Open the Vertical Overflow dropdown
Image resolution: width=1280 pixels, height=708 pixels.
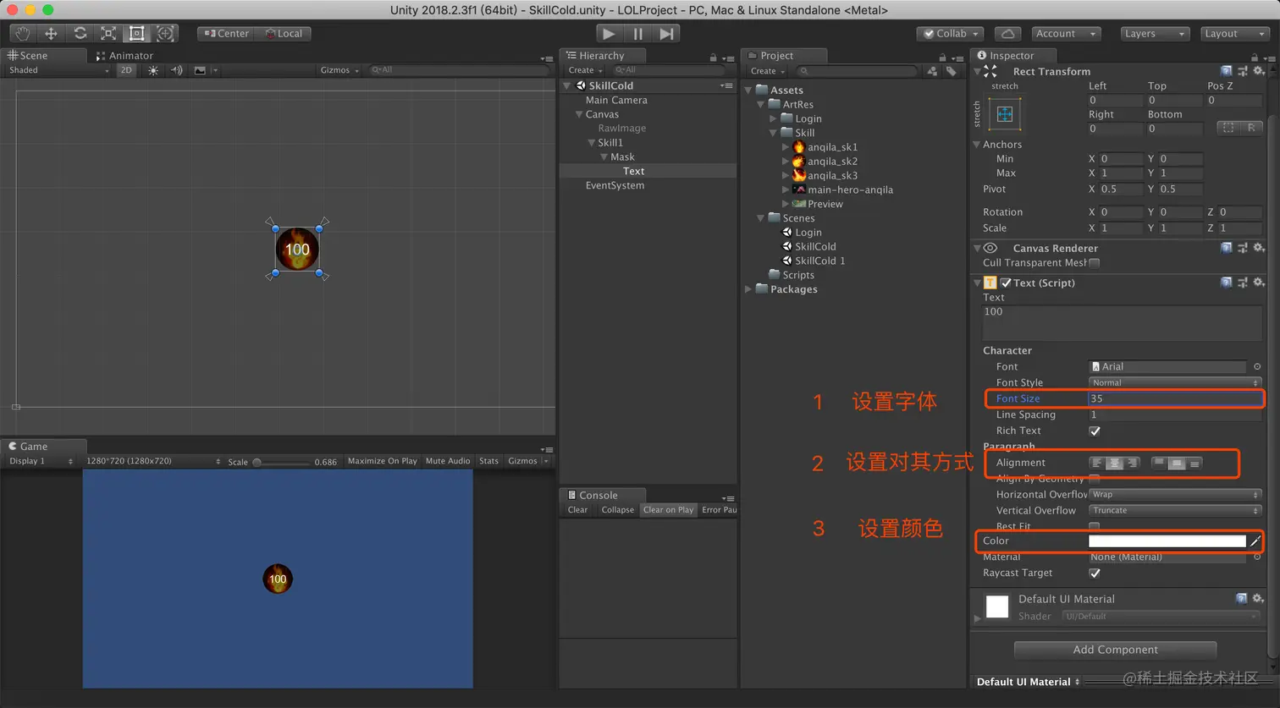click(x=1175, y=511)
